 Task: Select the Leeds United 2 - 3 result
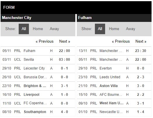[114, 77]
